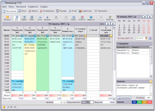The height and width of the screenshot is (111, 155).
Task: Open the Аналитика toolbar item
Action: click(x=85, y=11)
